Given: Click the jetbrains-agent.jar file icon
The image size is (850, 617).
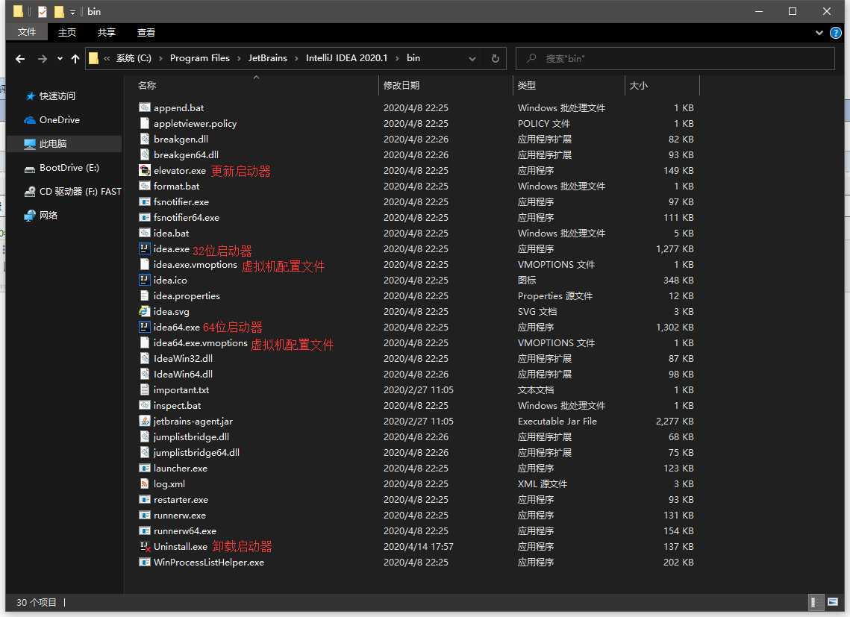Looking at the screenshot, I should click(144, 422).
